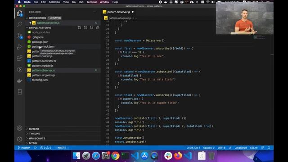Open Firefox from the dock
The width and height of the screenshot is (288, 162).
(x=178, y=156)
